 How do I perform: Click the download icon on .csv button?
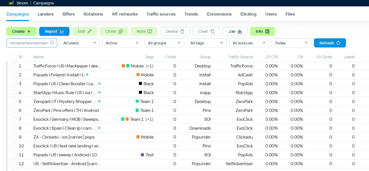coord(240,31)
